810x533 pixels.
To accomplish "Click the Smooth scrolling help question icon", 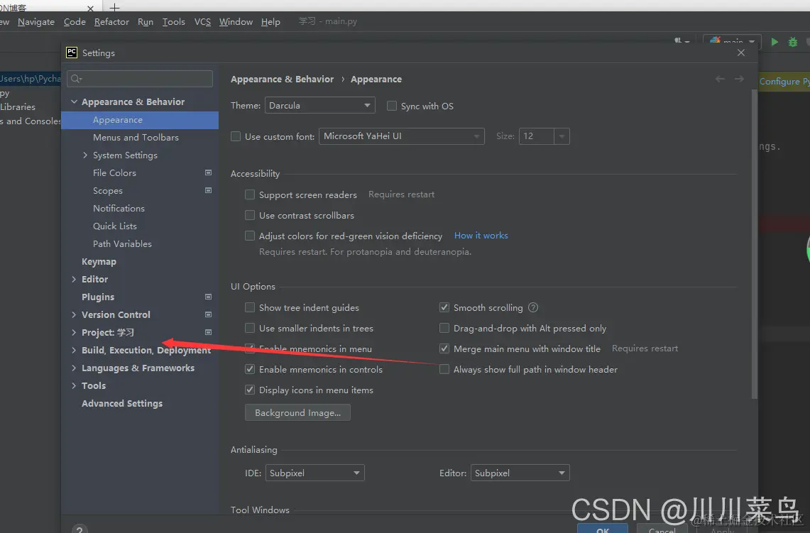I will pos(533,307).
